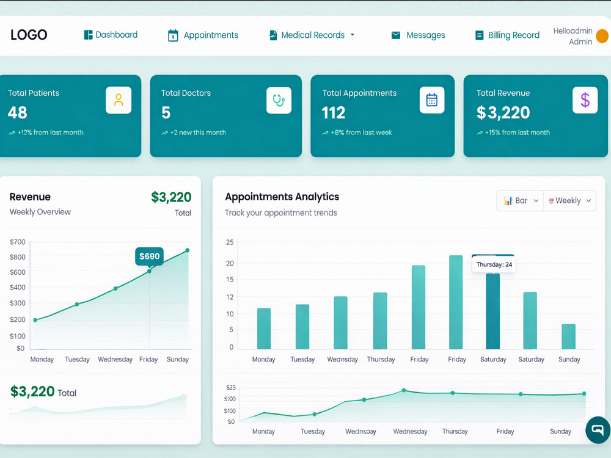Click the Monday bar in Appointments Analytics
This screenshot has width=611, height=458.
(x=264, y=329)
